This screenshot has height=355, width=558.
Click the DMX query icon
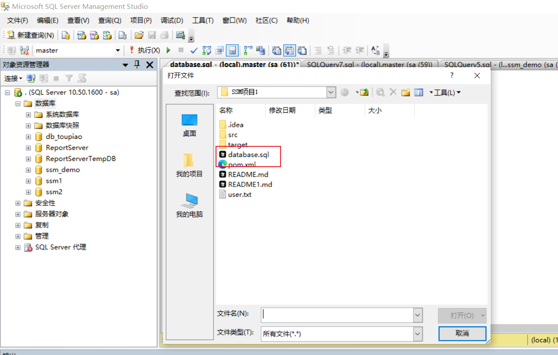(94, 35)
